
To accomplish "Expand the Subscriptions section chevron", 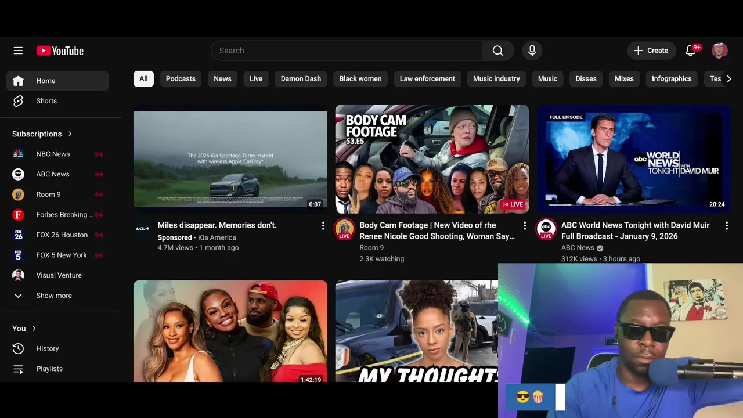I will 70,134.
